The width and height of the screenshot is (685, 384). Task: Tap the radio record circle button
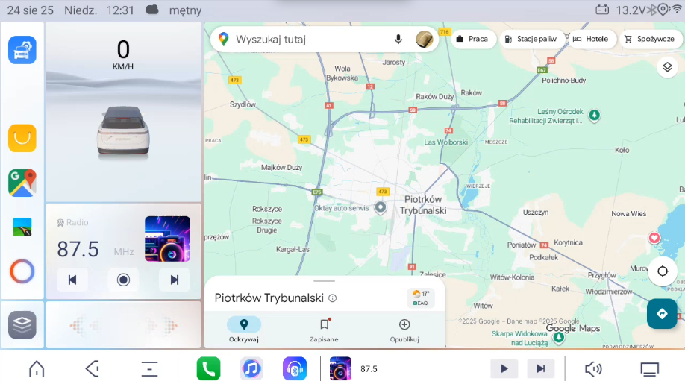(123, 280)
